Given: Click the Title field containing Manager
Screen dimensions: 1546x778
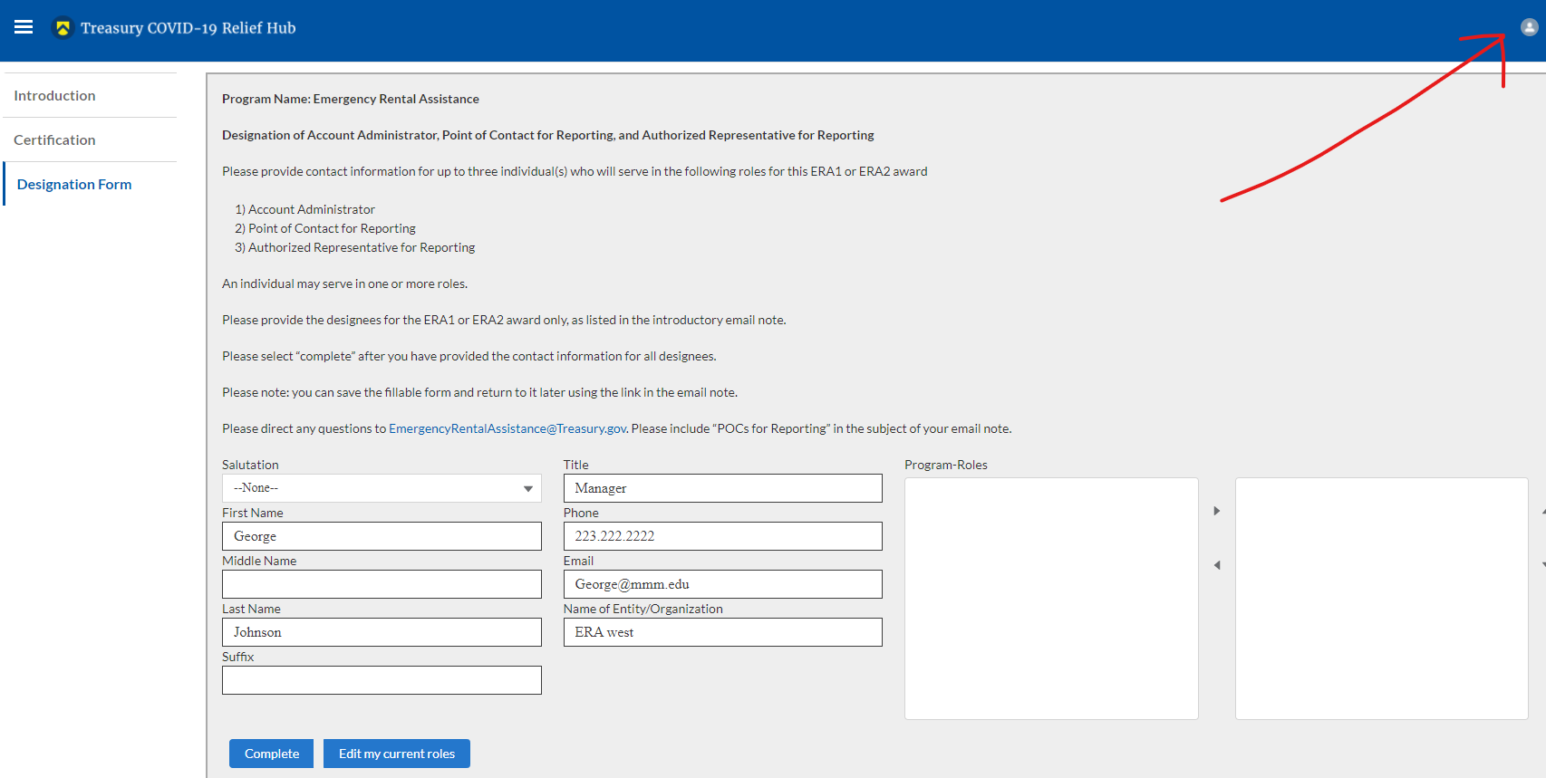Looking at the screenshot, I should [722, 488].
